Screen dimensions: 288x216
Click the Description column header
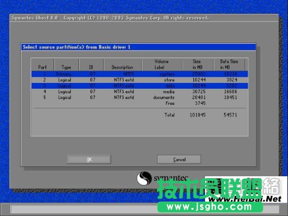[x=123, y=65]
